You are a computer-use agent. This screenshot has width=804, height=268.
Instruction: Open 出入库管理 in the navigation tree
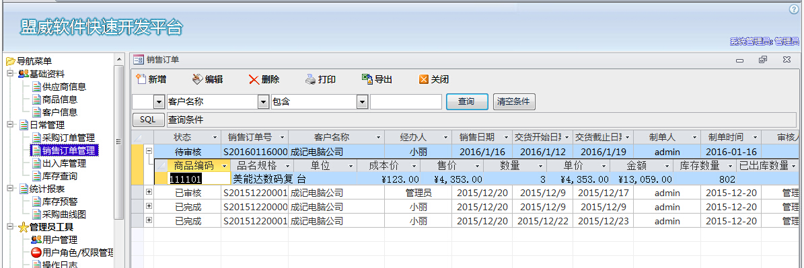click(64, 163)
